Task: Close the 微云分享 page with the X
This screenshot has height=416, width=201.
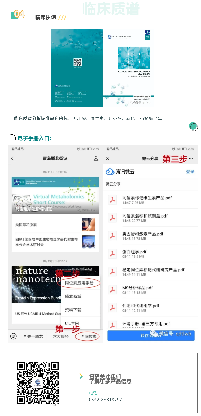Action: 108,159
